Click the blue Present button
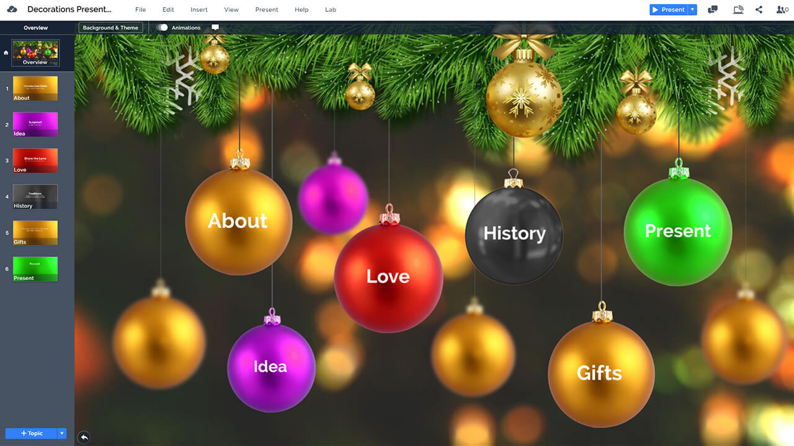Image resolution: width=794 pixels, height=446 pixels. pyautogui.click(x=668, y=10)
